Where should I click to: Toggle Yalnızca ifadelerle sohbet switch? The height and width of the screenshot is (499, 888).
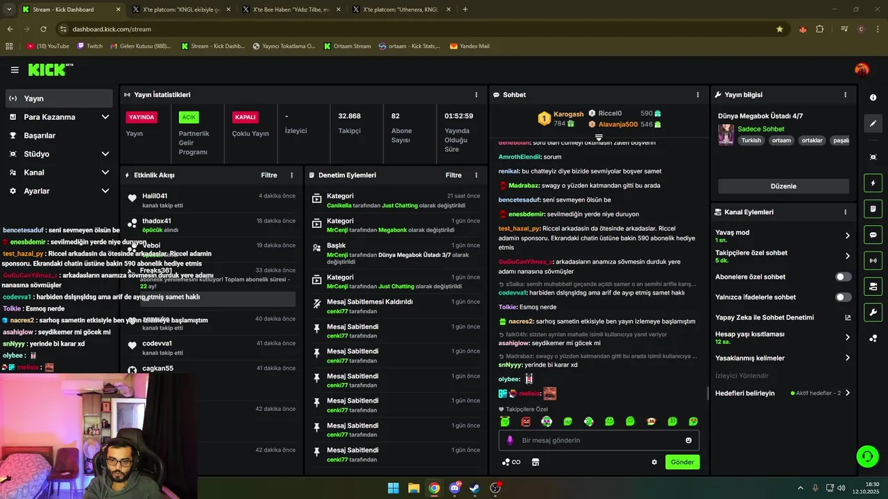pyautogui.click(x=843, y=297)
